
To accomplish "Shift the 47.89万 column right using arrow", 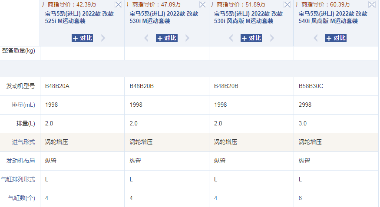I will click(187, 38).
